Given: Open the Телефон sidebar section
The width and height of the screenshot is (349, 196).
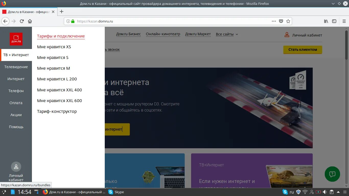Looking at the screenshot, I should coord(16,91).
